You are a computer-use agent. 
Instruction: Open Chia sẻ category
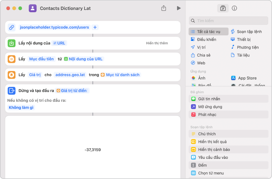pyautogui.click(x=200, y=55)
